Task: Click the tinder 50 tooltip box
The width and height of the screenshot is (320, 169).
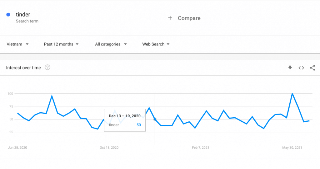Action: point(125,120)
